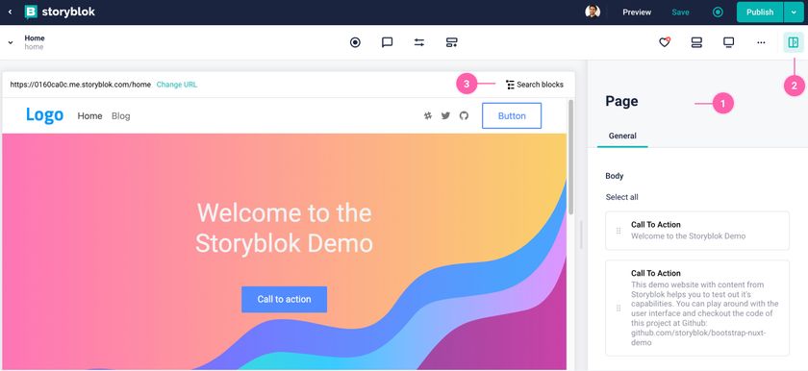808x371 pixels.
Task: Open the second Call To Action demo website block
Action: (697, 308)
